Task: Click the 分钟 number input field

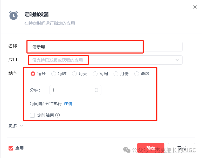Action: (x=75, y=90)
